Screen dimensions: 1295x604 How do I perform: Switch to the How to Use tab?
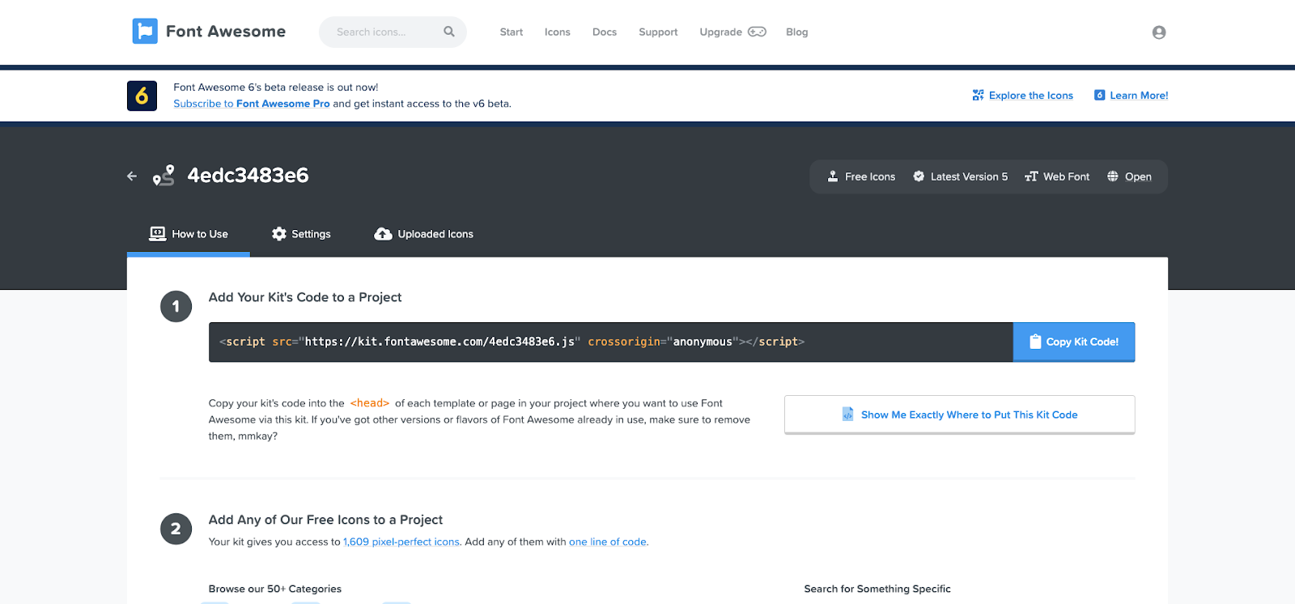point(189,234)
